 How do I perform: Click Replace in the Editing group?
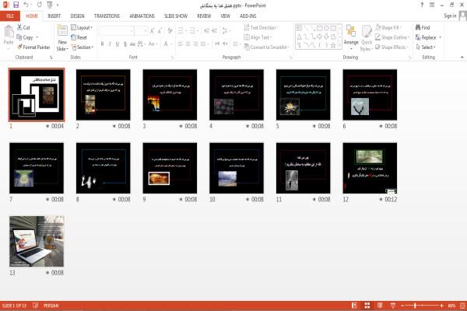(428, 37)
